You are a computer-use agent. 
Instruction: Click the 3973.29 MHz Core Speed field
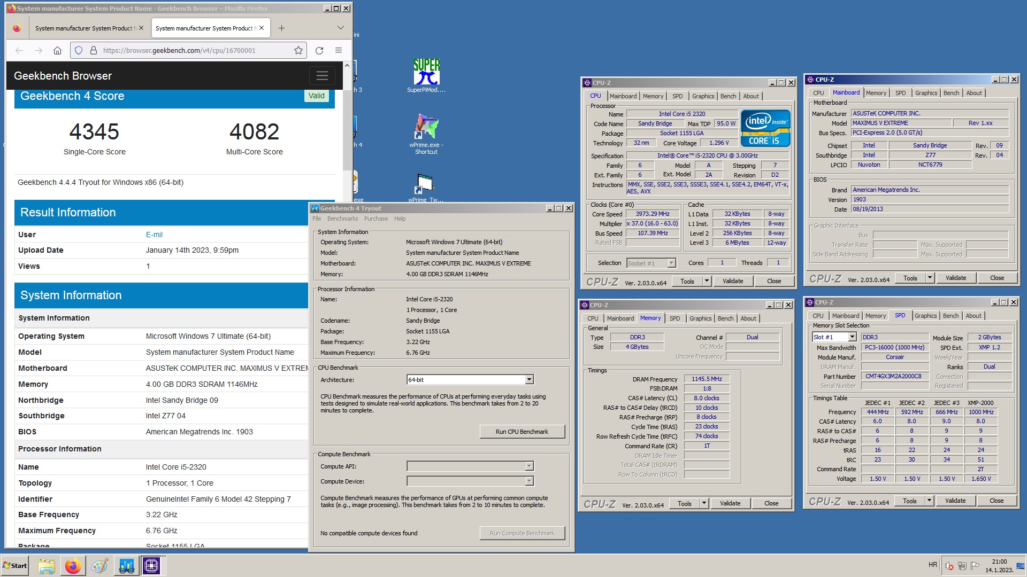click(x=653, y=214)
